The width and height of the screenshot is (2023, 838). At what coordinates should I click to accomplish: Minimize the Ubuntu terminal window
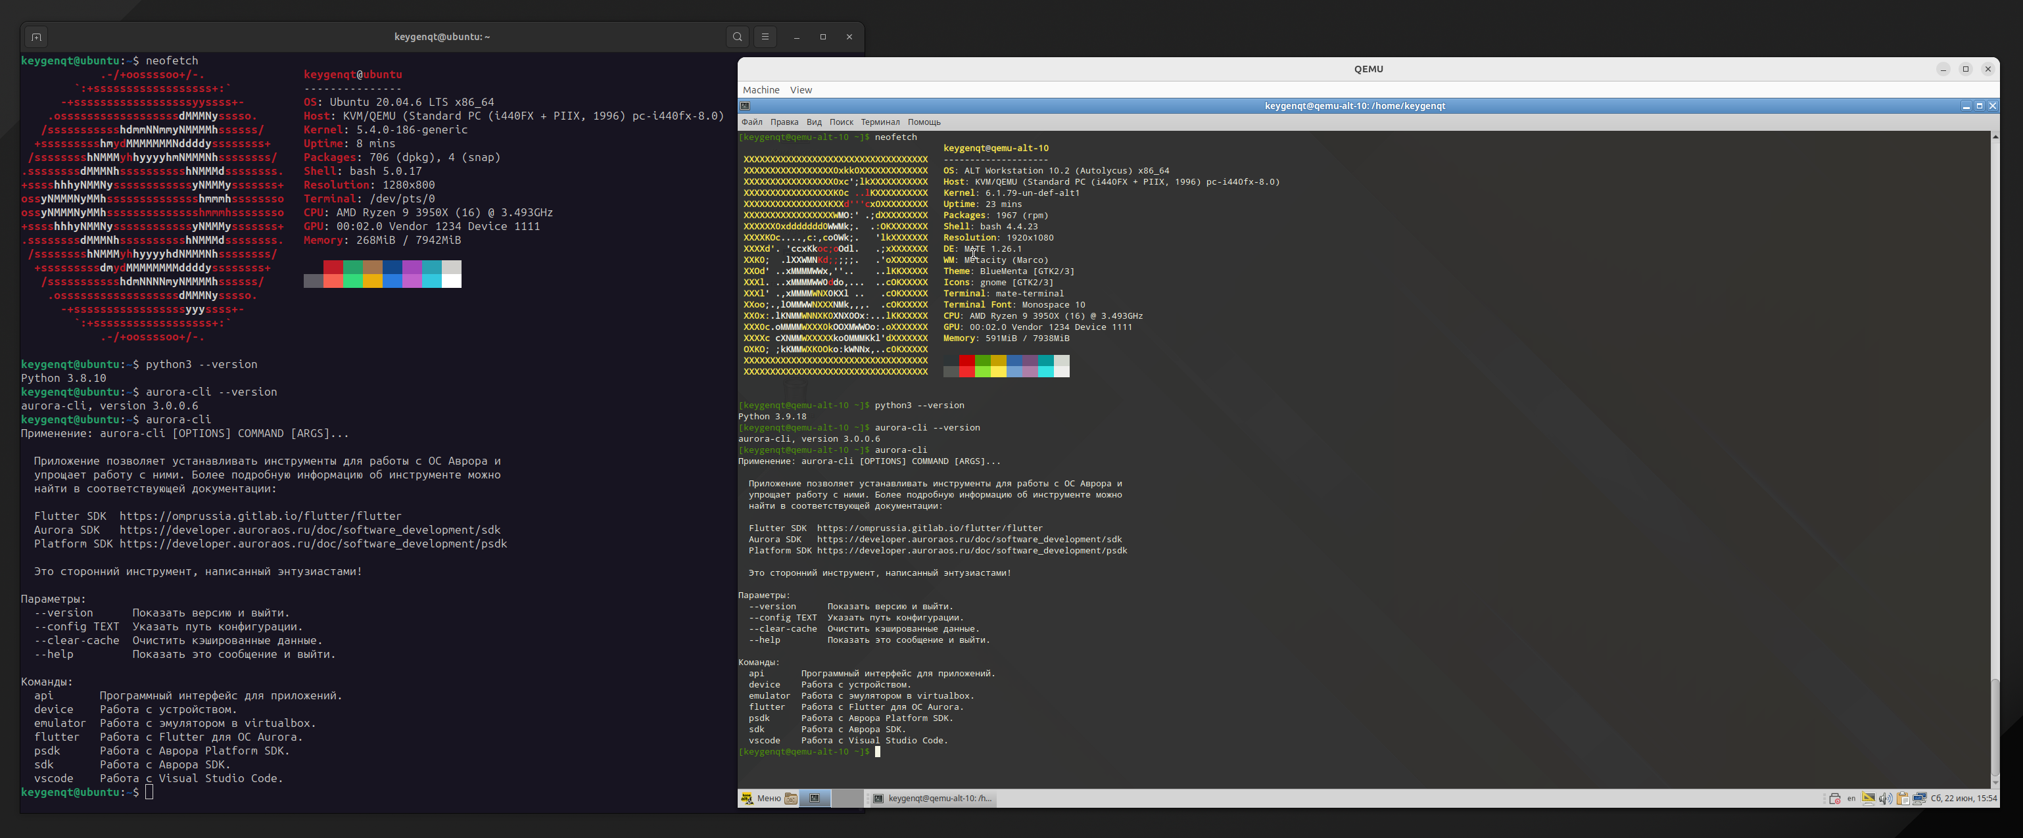(x=796, y=37)
